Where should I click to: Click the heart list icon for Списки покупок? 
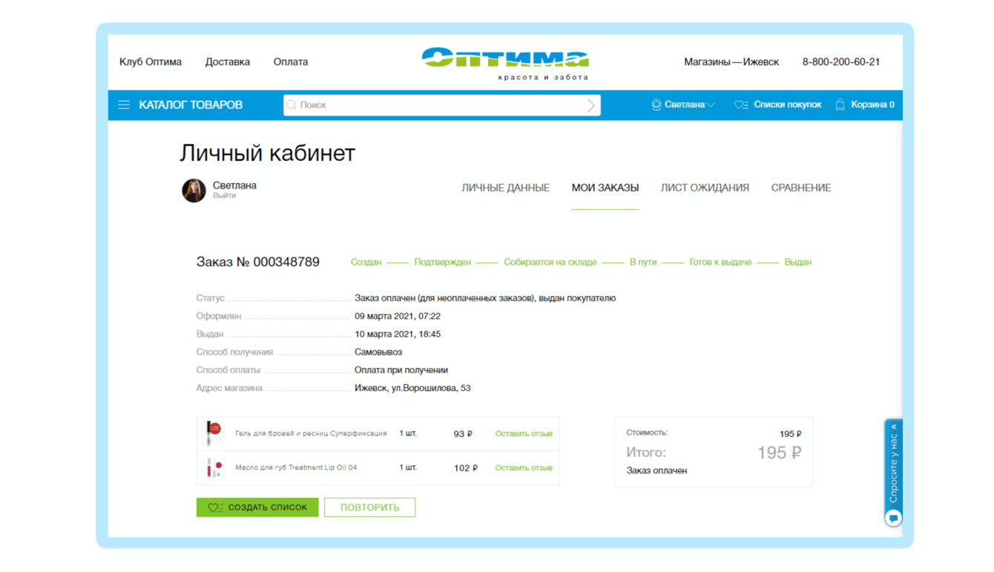pos(741,105)
